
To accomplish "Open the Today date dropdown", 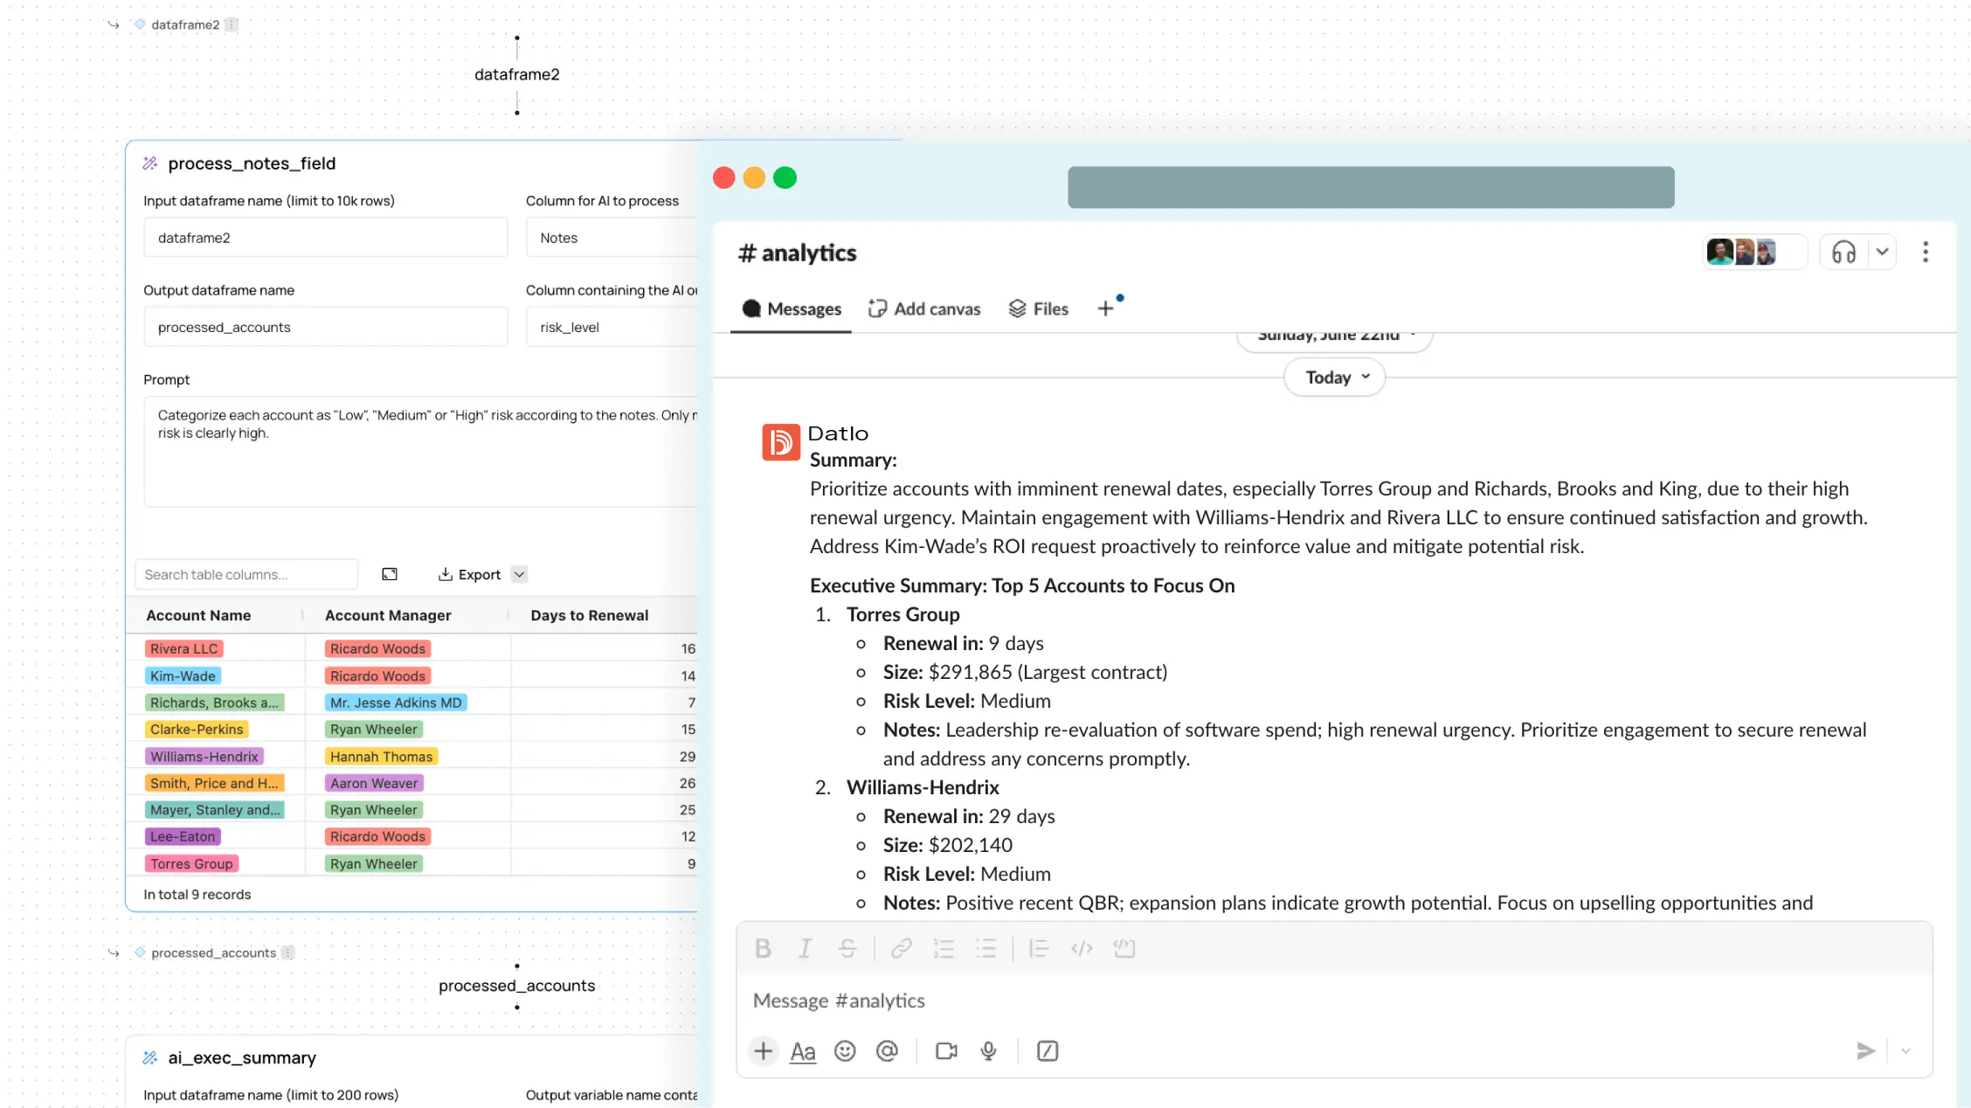I will click(x=1335, y=377).
